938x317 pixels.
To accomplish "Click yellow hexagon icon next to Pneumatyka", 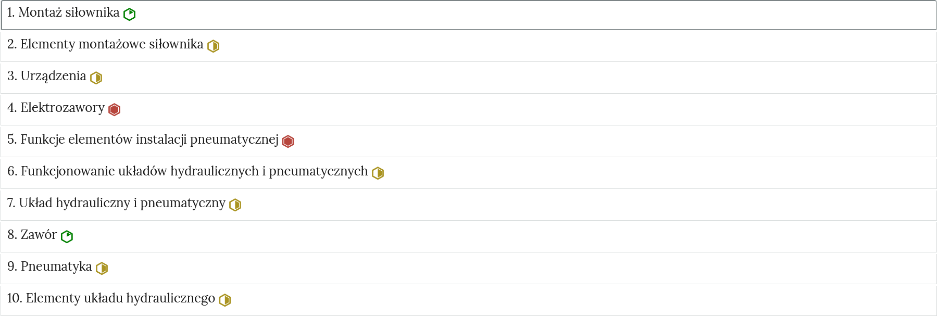I will (x=102, y=269).
